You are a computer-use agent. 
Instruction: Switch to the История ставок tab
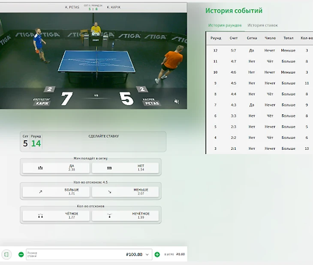[x=262, y=25]
